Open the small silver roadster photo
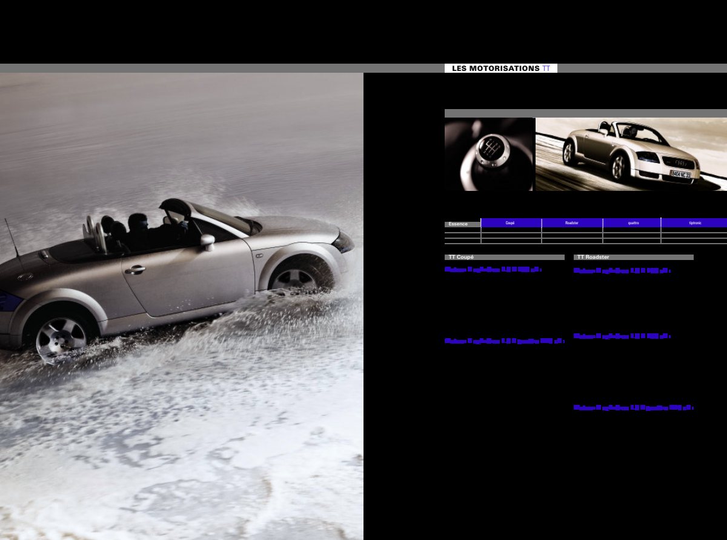 (x=631, y=155)
